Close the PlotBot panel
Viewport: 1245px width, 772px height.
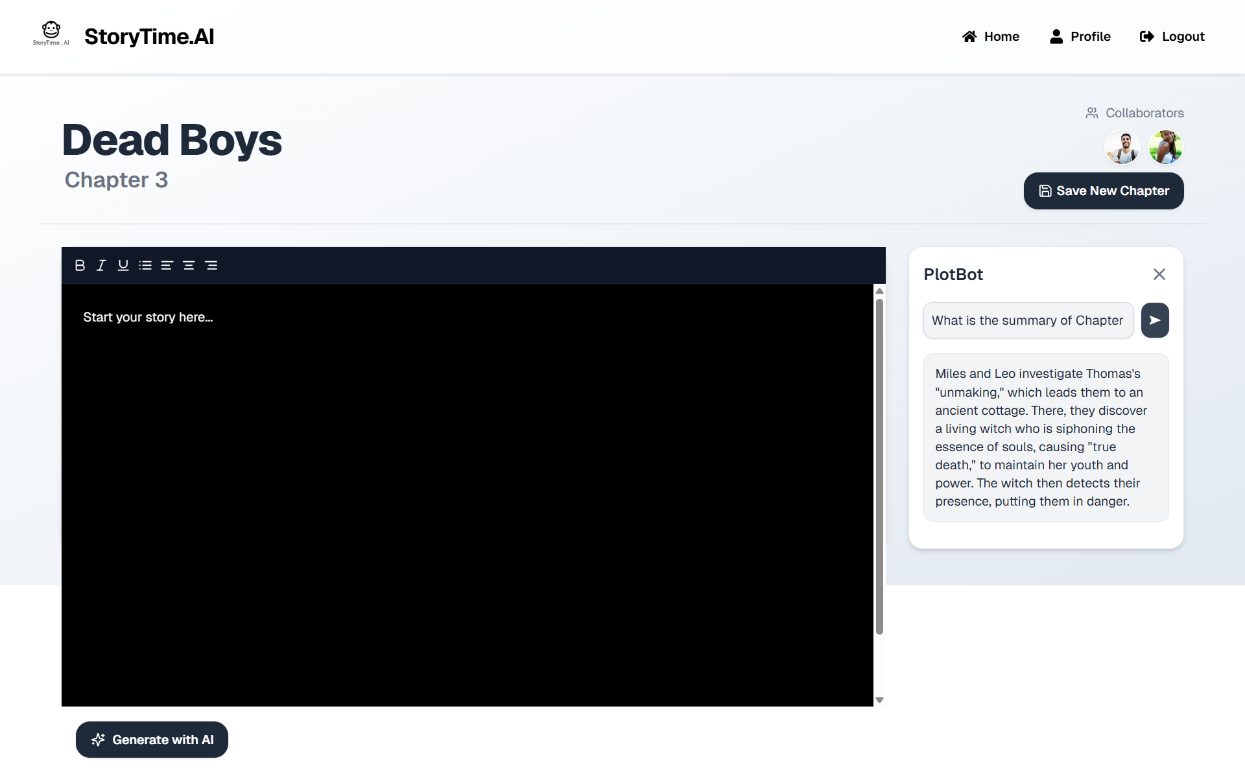coord(1159,274)
